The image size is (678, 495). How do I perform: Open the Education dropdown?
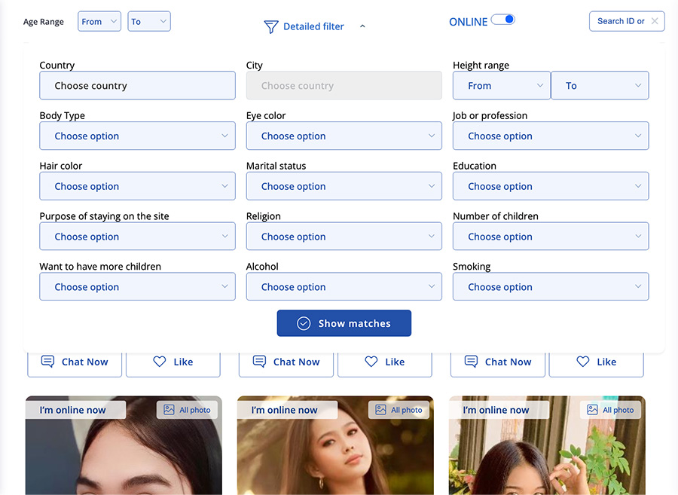(x=551, y=186)
